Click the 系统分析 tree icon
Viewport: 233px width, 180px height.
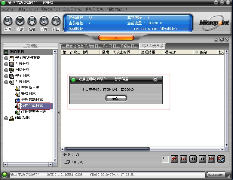click(12, 64)
